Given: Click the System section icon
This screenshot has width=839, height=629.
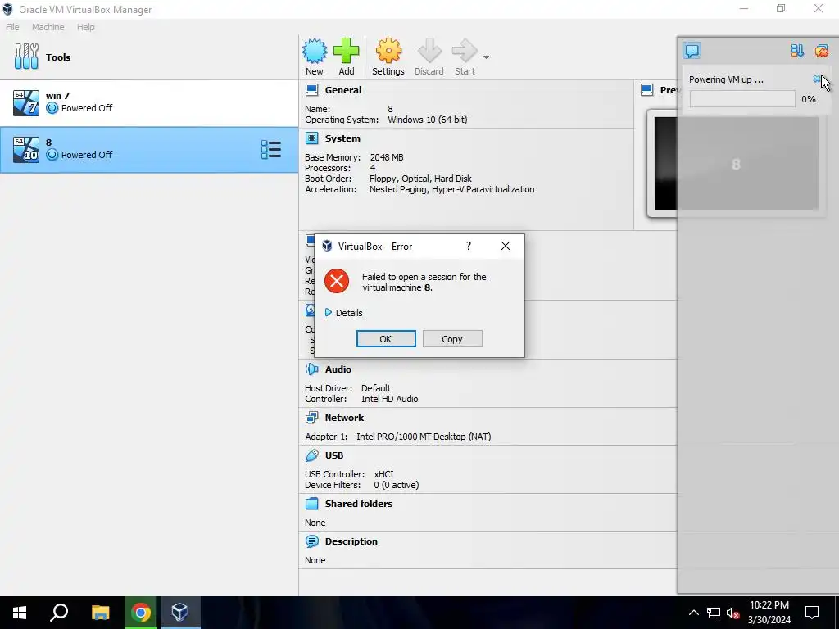Looking at the screenshot, I should click(312, 138).
